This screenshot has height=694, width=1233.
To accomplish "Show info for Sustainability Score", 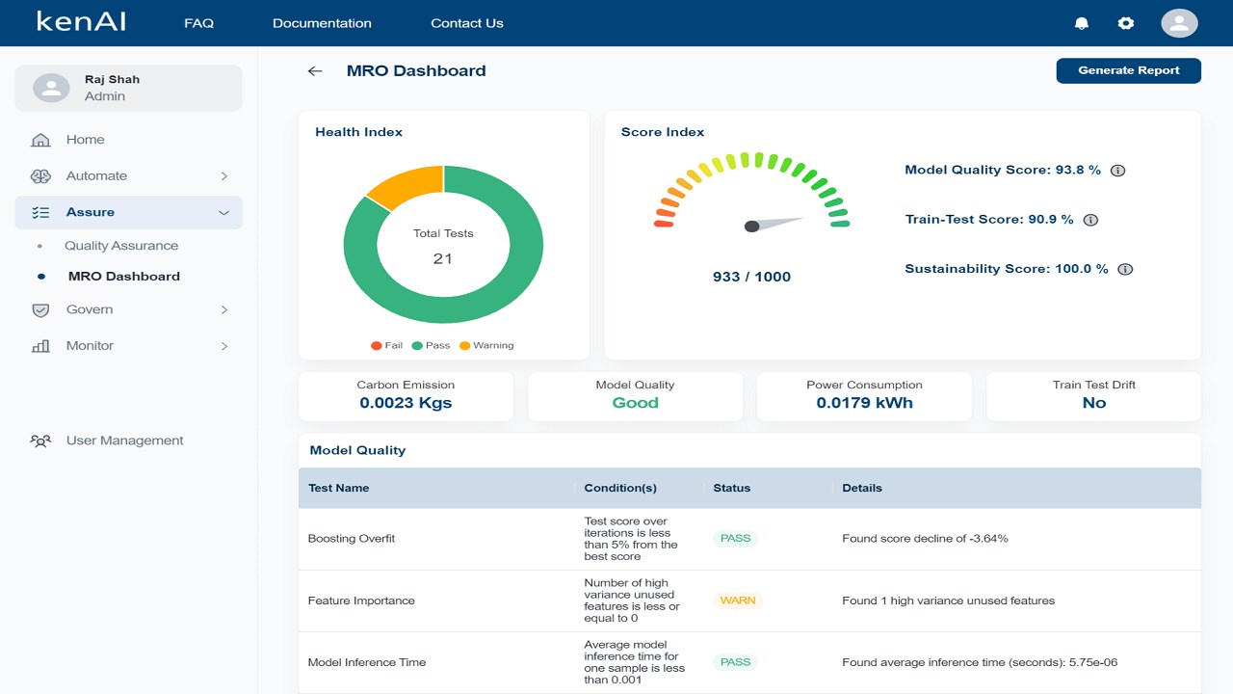I will click(x=1125, y=270).
